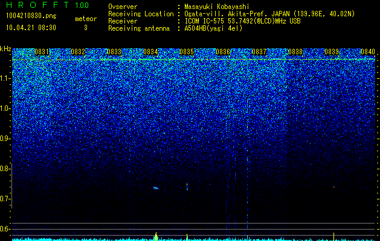Select the filename 1004210830.png
The height and width of the screenshot is (241, 380).
point(31,16)
